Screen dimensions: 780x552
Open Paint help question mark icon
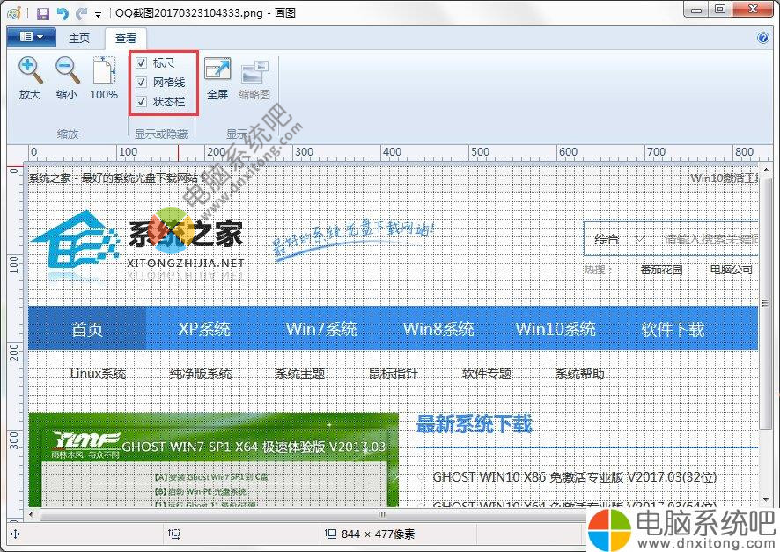(x=762, y=38)
